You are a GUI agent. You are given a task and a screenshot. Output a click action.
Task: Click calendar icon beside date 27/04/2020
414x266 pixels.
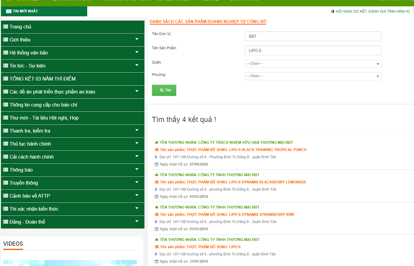[157, 164]
